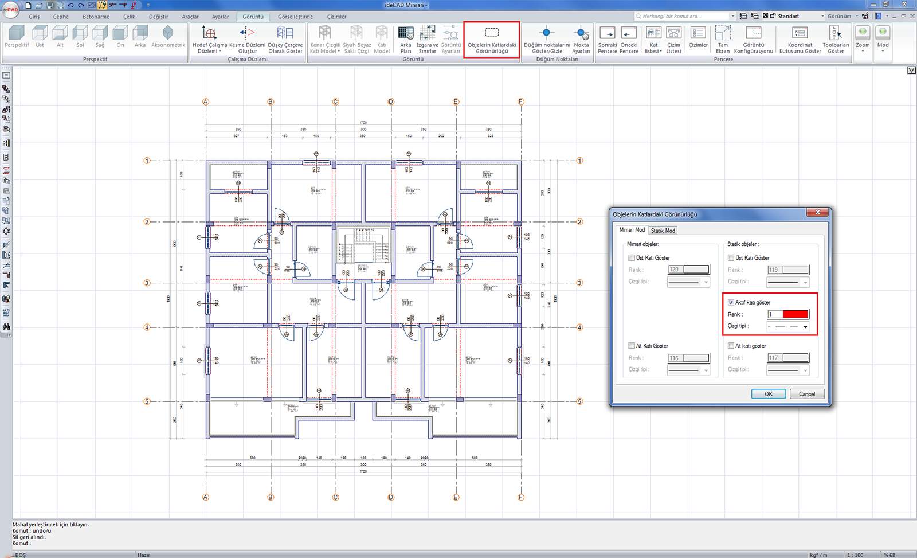917x558 pixels.
Task: Open the Betonarme ribbon tab
Action: [x=96, y=17]
